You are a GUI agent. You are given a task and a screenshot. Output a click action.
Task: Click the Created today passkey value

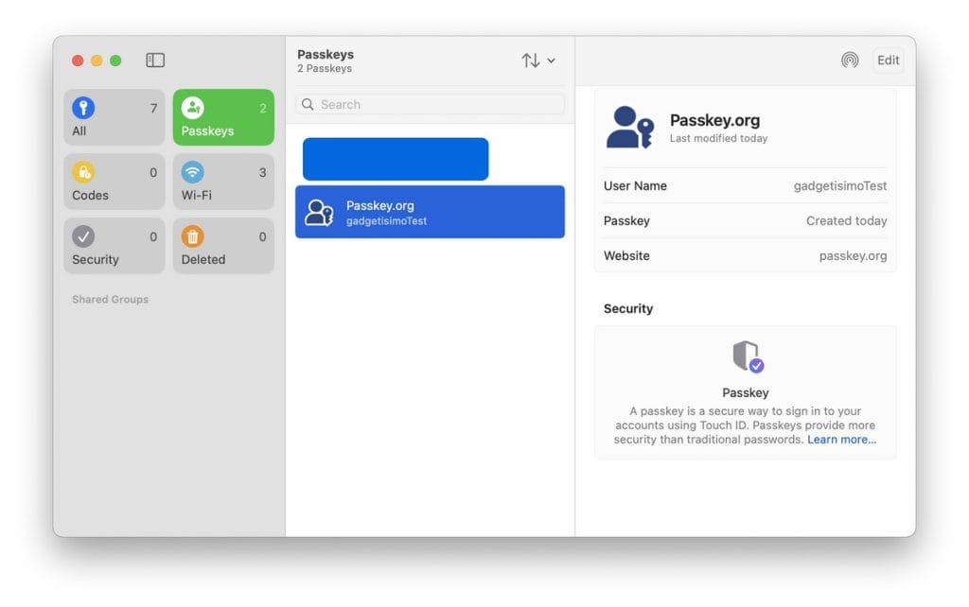(x=846, y=221)
